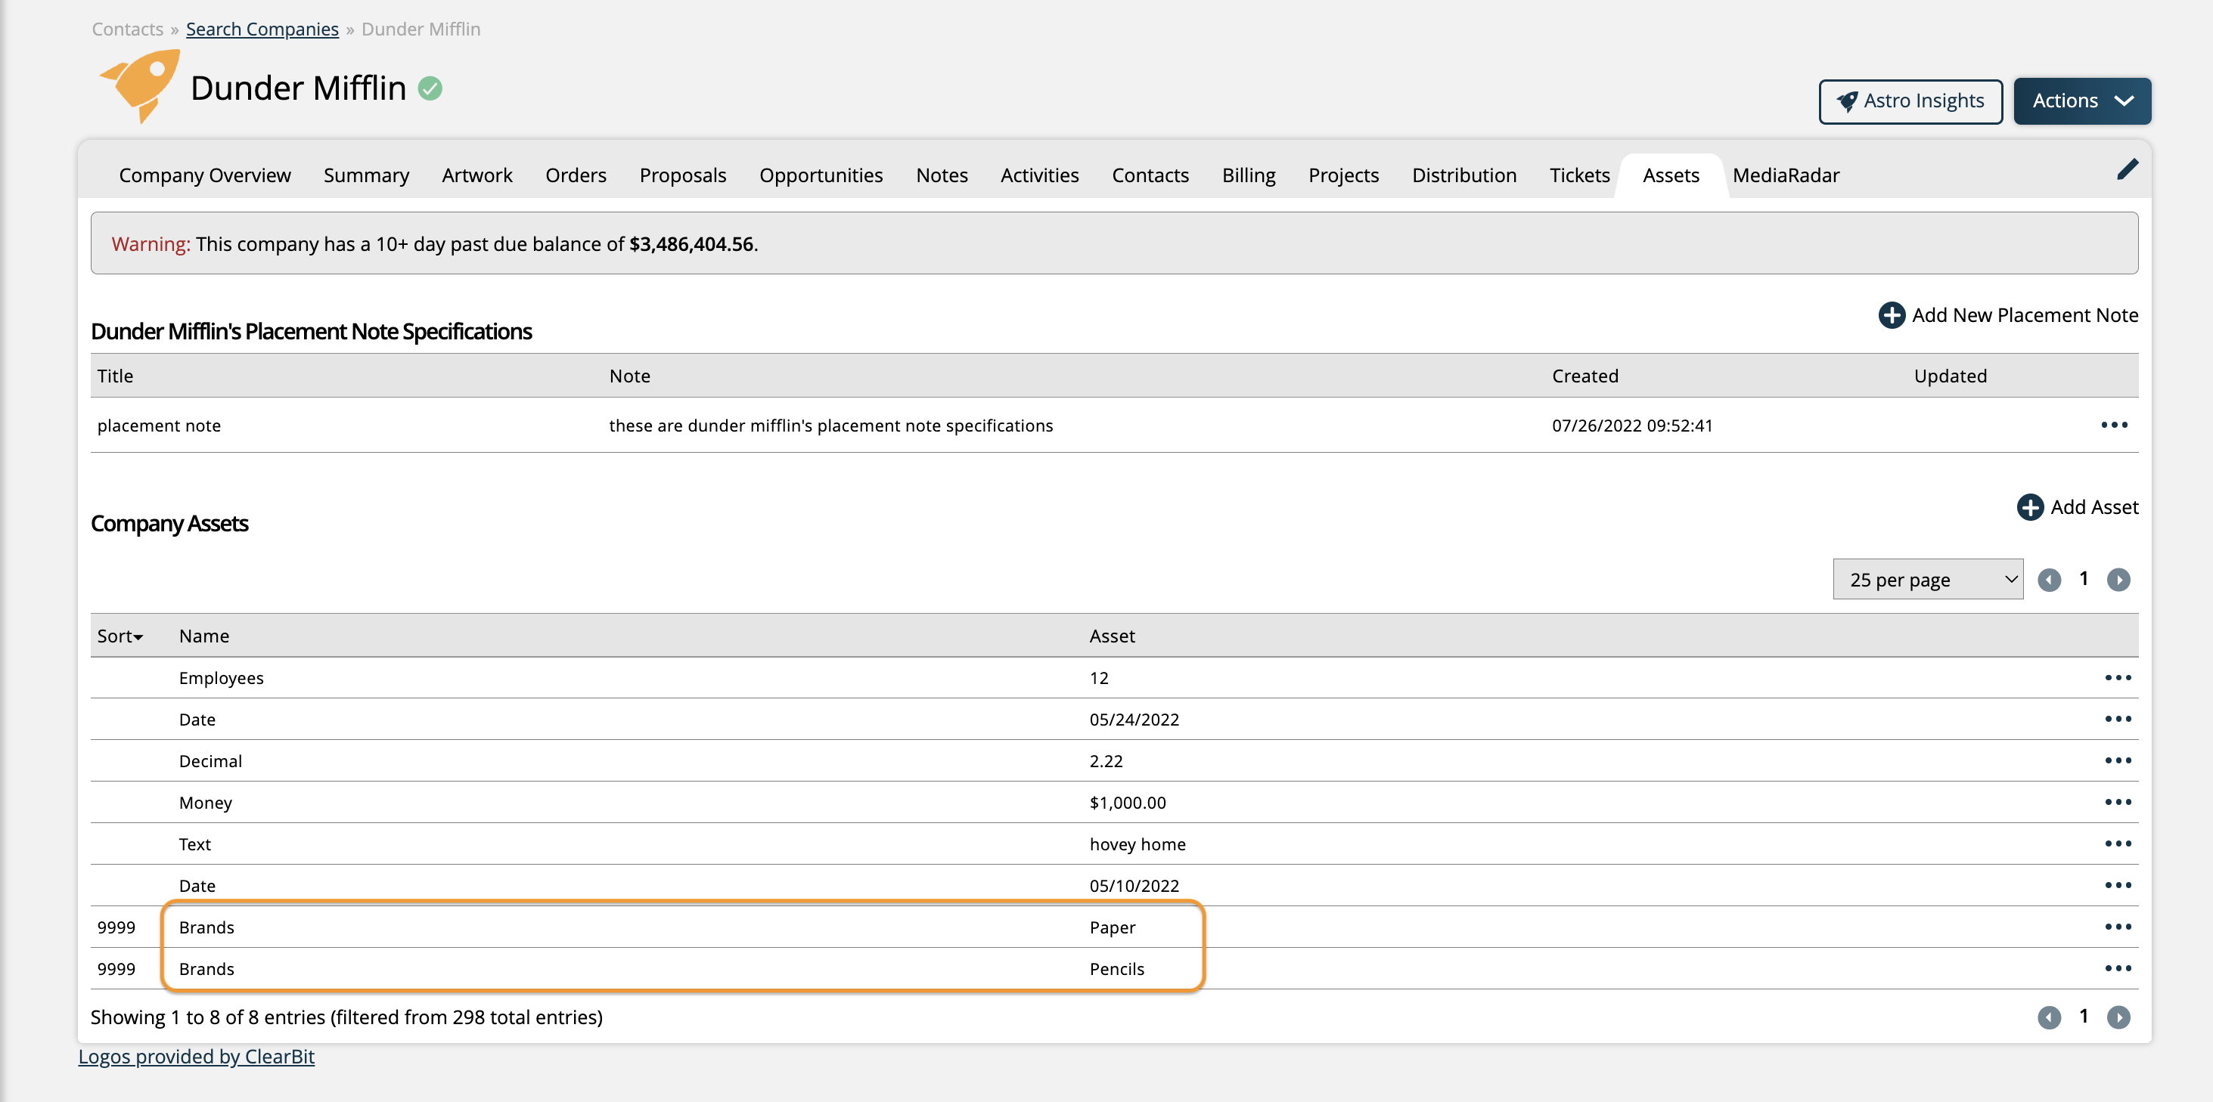Click the Astro Insights button

point(1910,101)
